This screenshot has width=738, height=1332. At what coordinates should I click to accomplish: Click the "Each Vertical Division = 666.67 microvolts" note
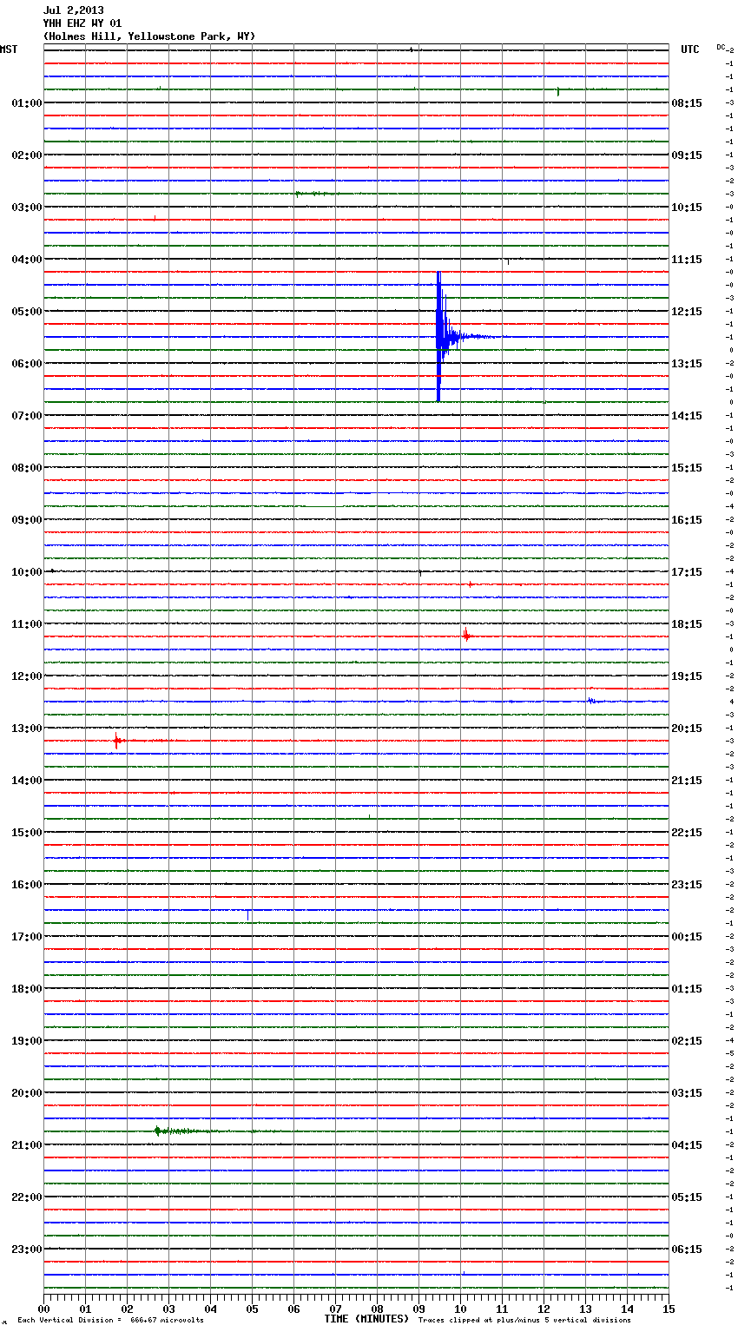point(110,1321)
